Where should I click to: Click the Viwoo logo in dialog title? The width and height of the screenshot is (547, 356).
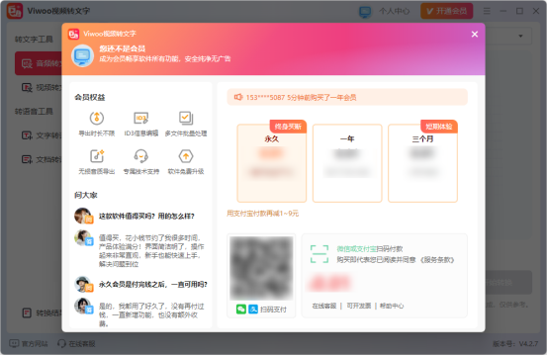pyautogui.click(x=73, y=34)
